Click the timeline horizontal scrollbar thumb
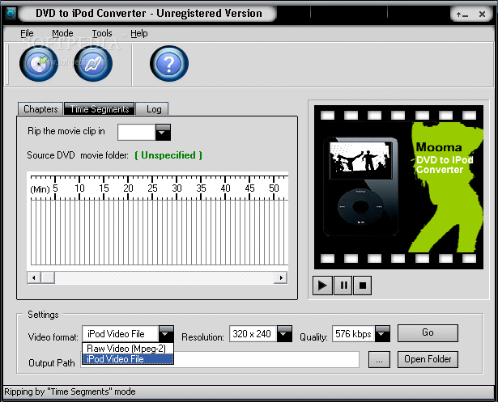The height and width of the screenshot is (402, 498). coord(48,278)
